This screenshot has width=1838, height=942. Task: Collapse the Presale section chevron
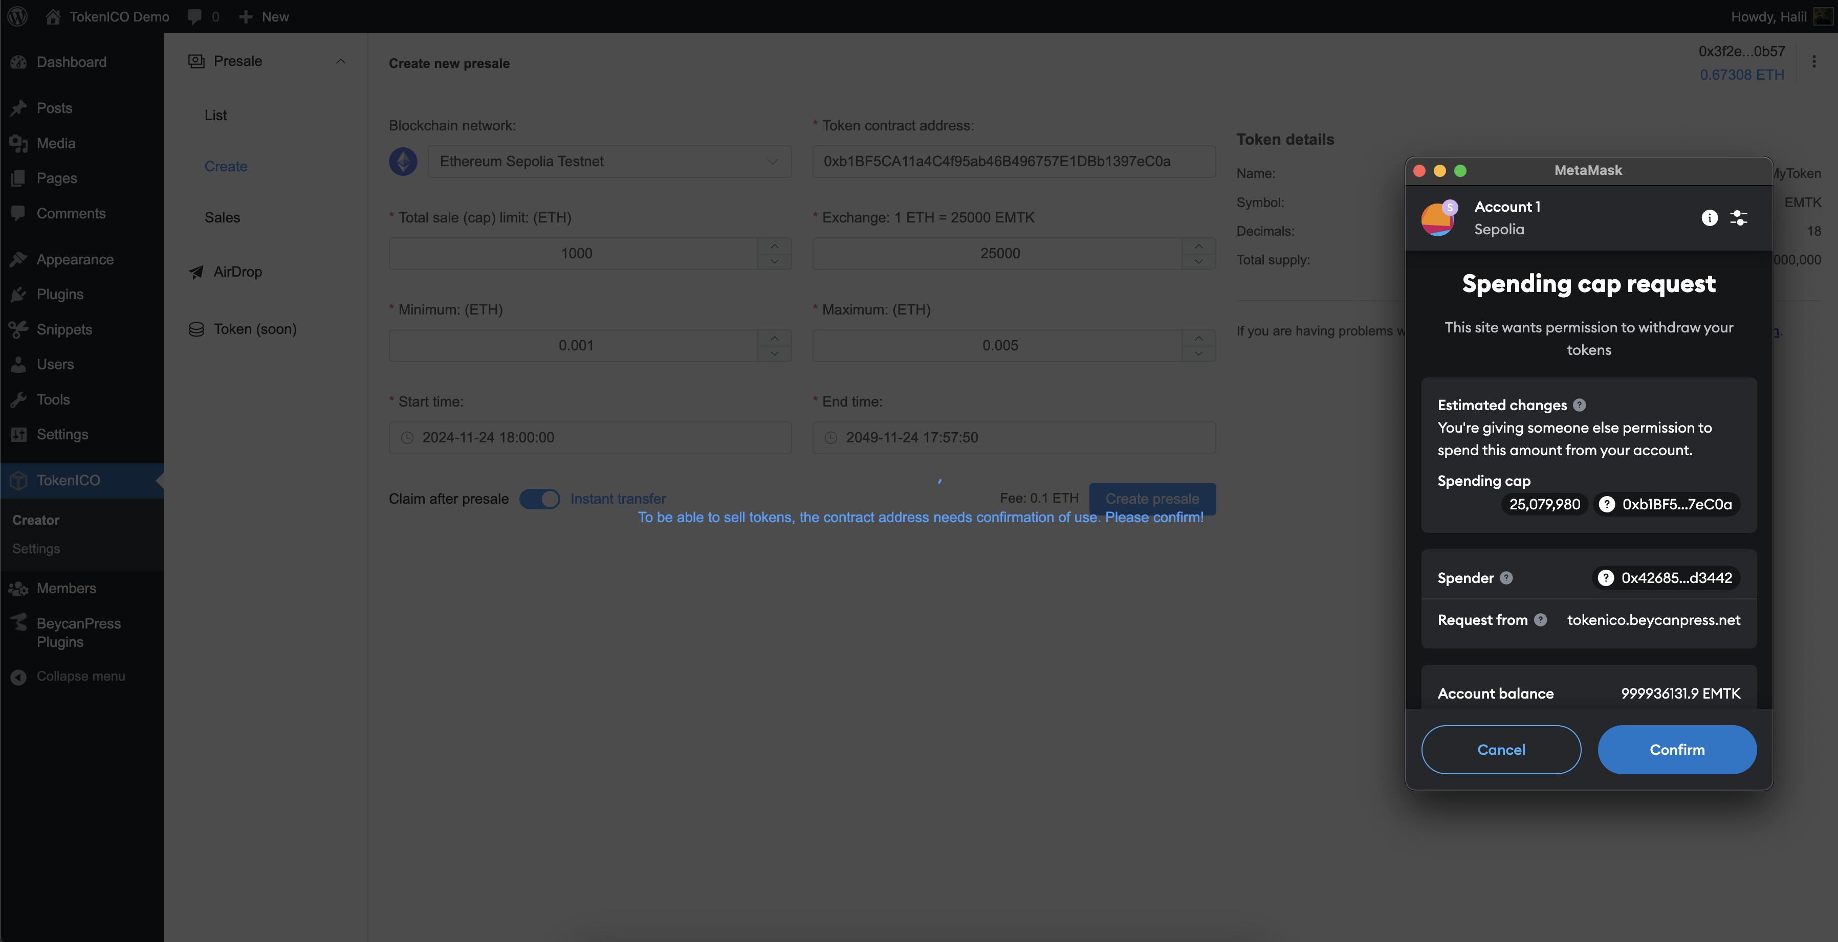click(340, 61)
